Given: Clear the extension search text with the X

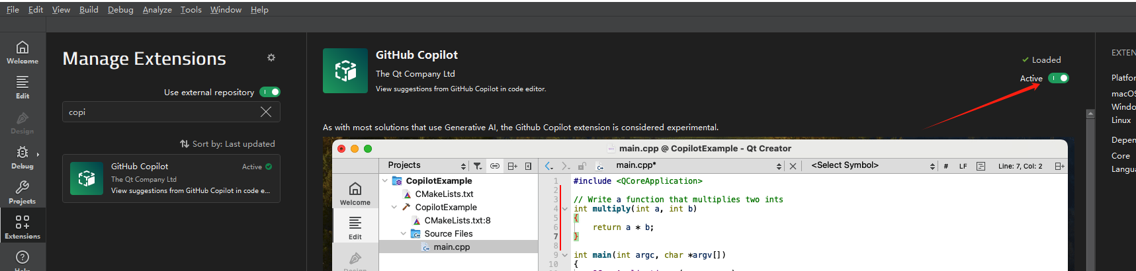Looking at the screenshot, I should [x=266, y=112].
